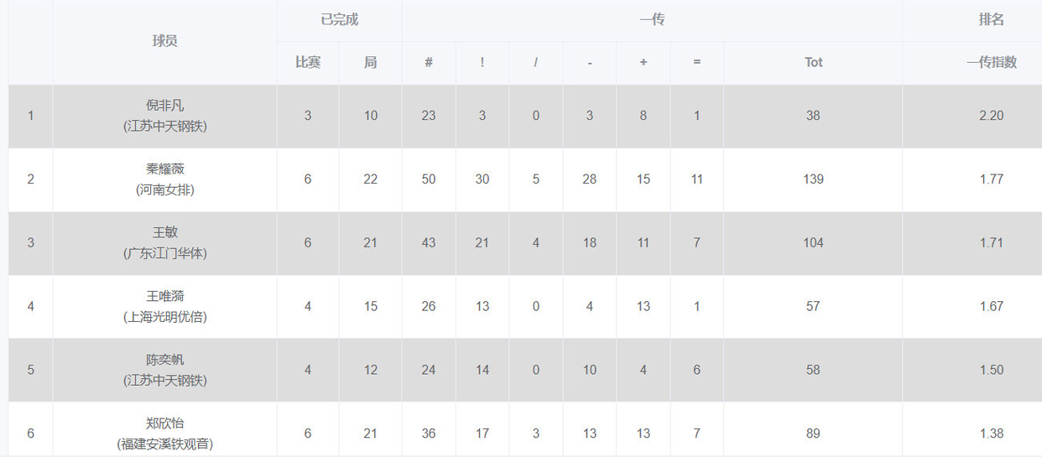Sort by the # reception column

click(428, 62)
